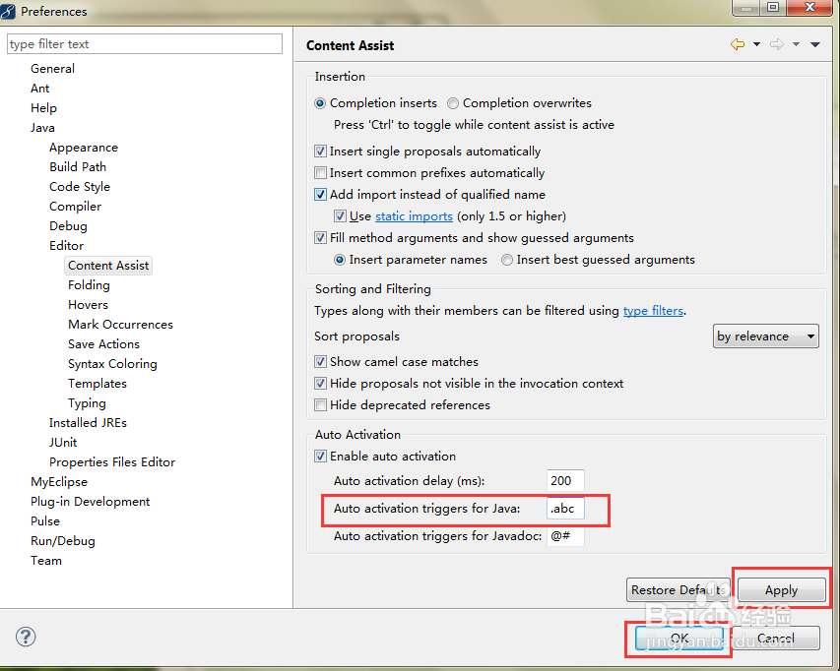Select MyEclipse in the tree
The width and height of the screenshot is (840, 671).
[x=59, y=482]
